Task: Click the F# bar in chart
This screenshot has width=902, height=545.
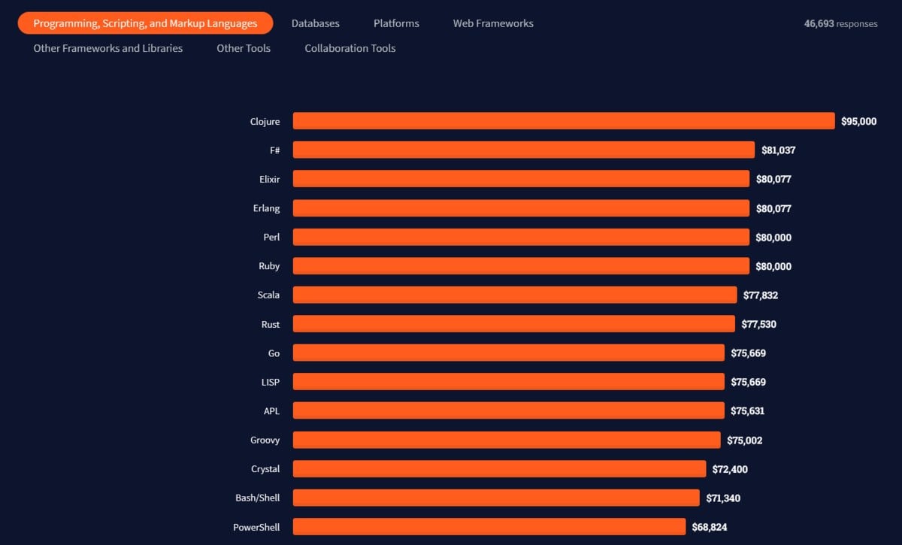Action: coord(524,150)
